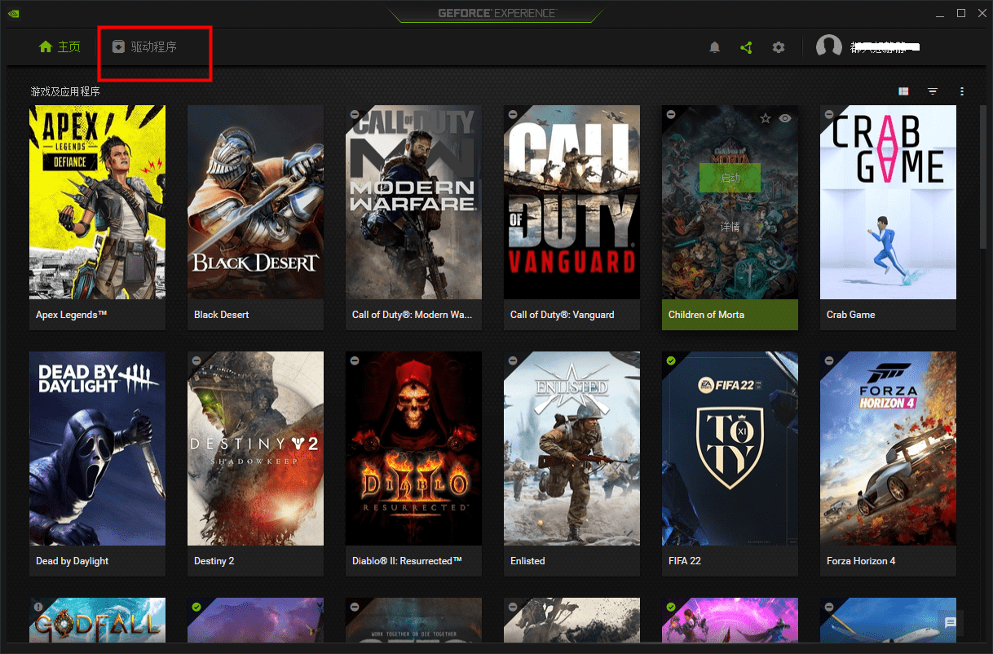Open the Dead by Daylight cover art
993x654 pixels.
[97, 449]
